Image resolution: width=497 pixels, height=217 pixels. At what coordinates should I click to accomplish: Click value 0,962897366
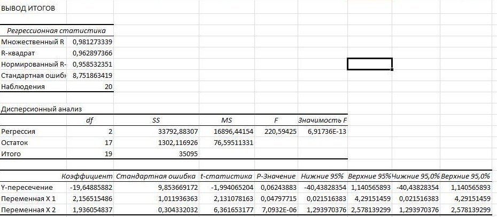click(x=90, y=53)
